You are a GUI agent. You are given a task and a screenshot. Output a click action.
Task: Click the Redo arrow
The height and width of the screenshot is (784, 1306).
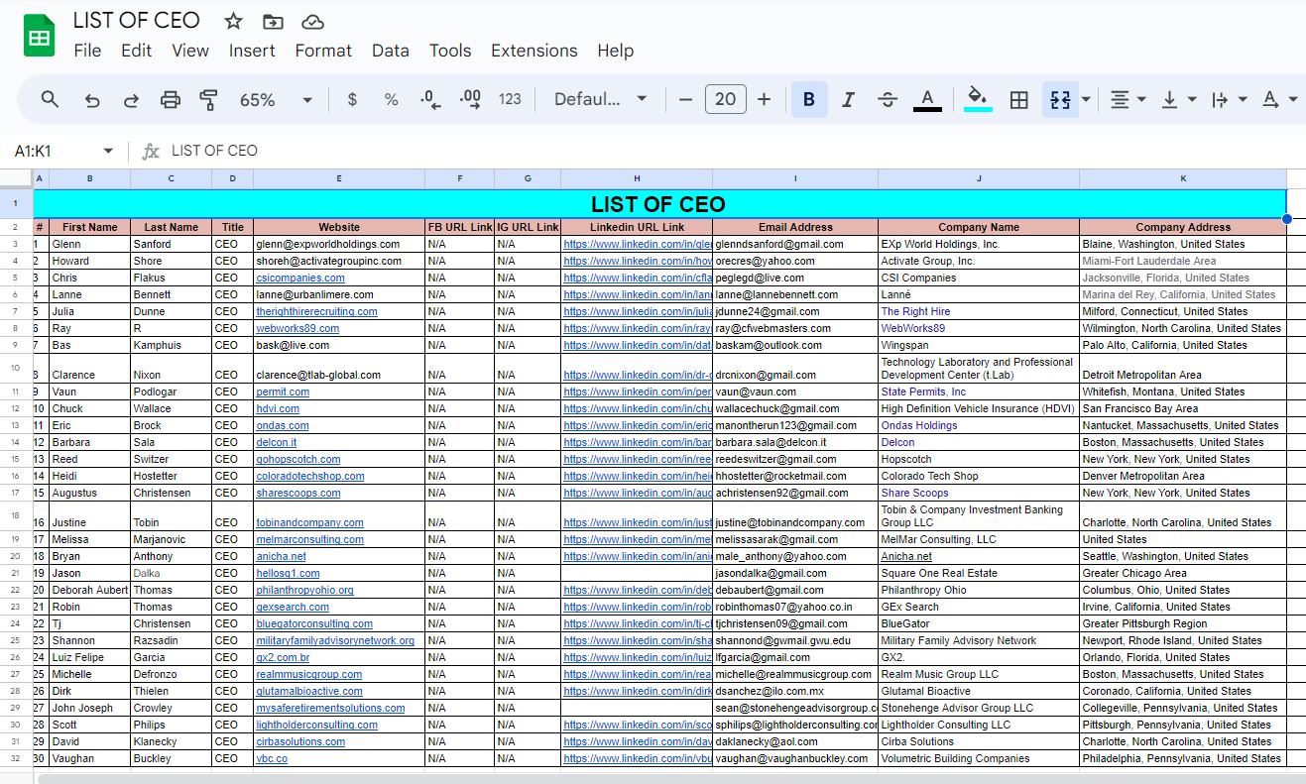tap(131, 99)
